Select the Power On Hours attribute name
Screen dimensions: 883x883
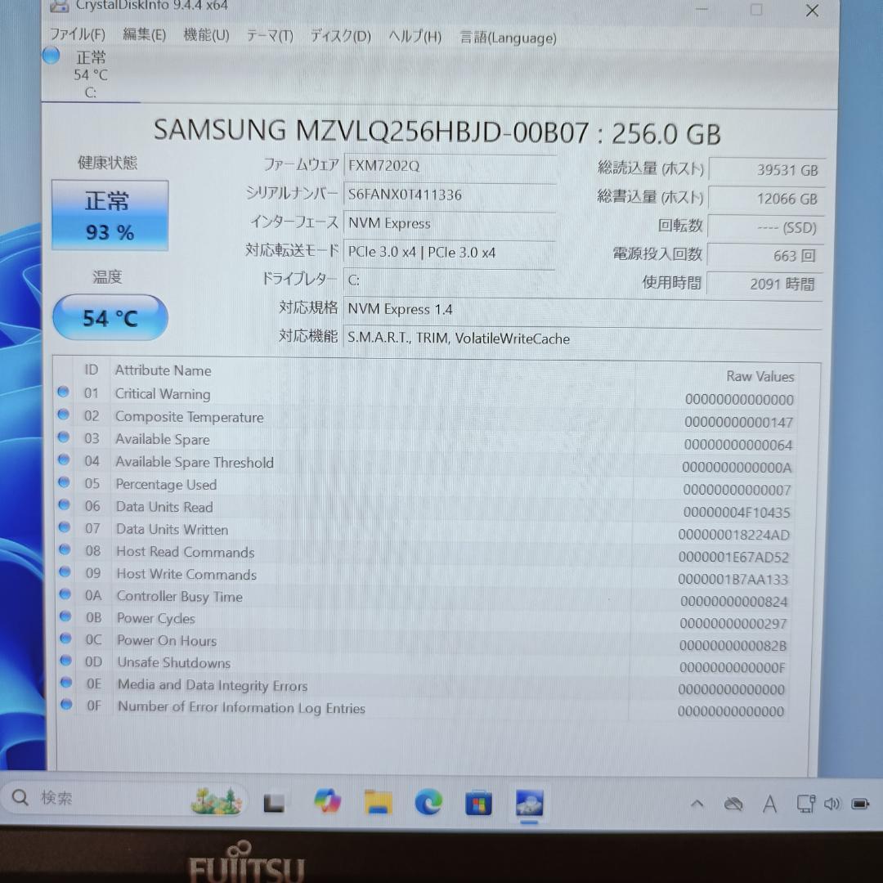[x=167, y=641]
